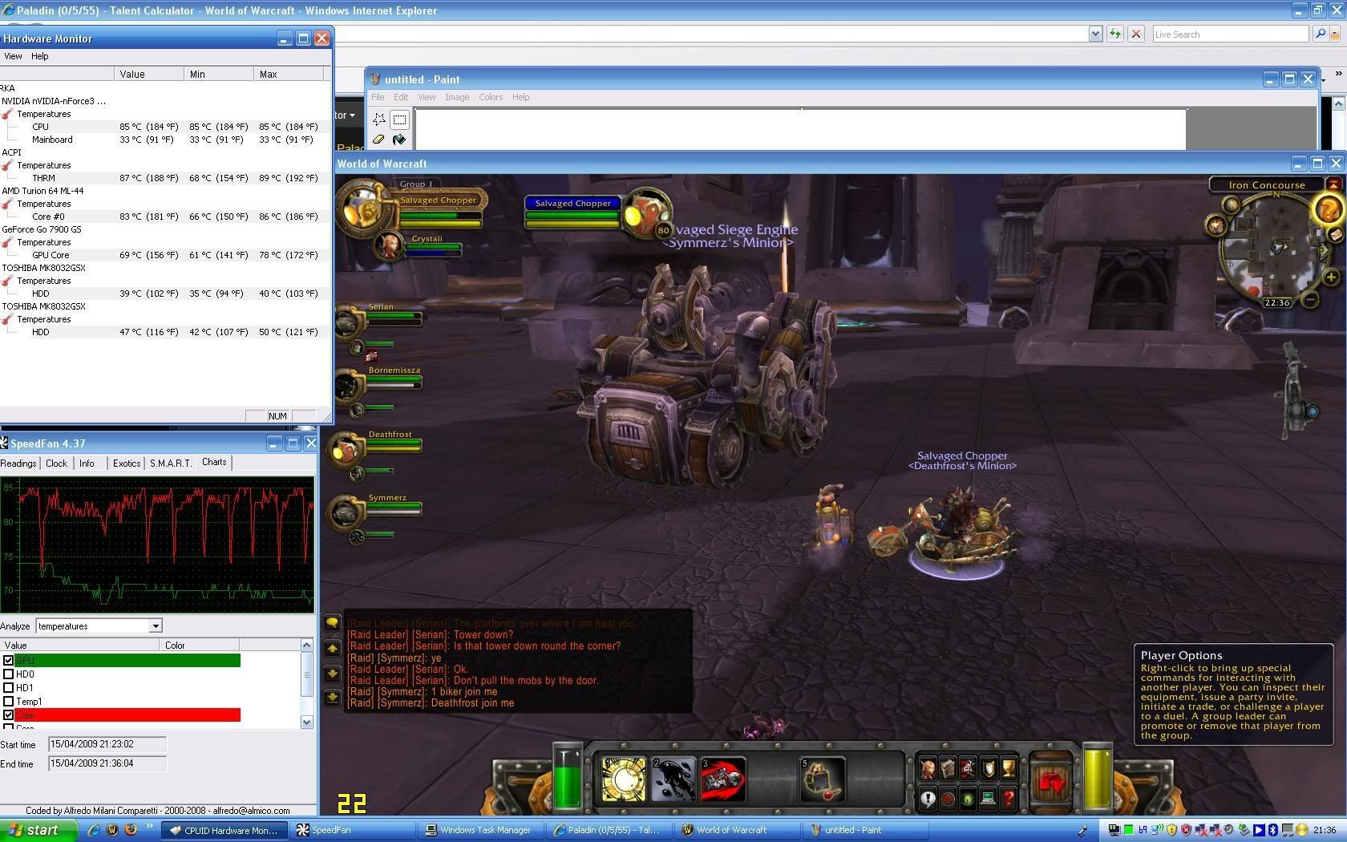This screenshot has width=1347, height=842.
Task: Switch to Windows Task Manager in the taskbar
Action: click(x=479, y=830)
